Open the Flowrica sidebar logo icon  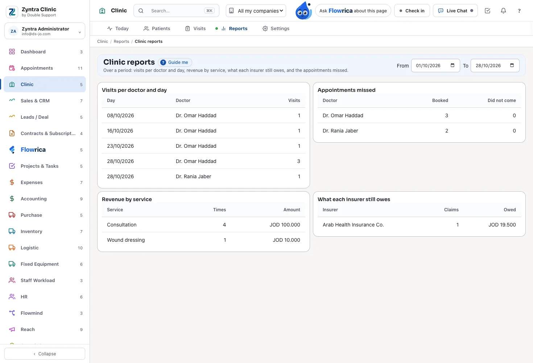pyautogui.click(x=12, y=150)
